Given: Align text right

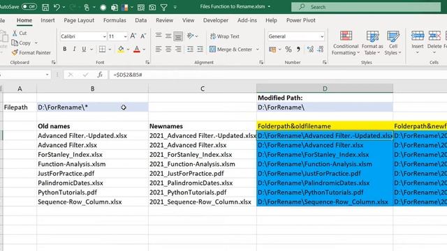Looking at the screenshot, I should pos(178,50).
